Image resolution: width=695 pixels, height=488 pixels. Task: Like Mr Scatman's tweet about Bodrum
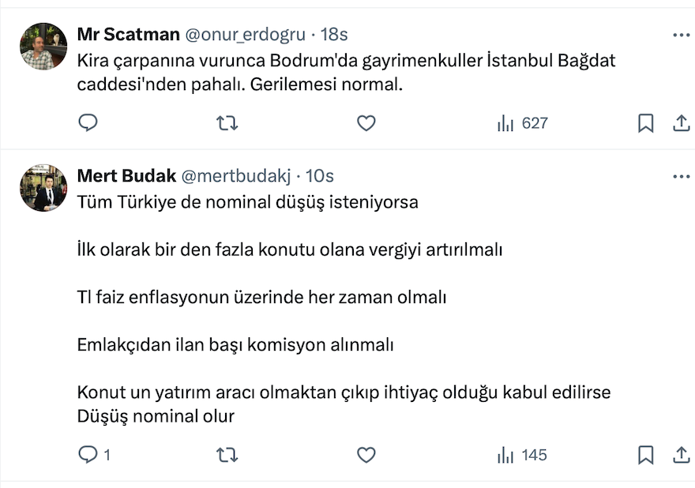click(366, 123)
